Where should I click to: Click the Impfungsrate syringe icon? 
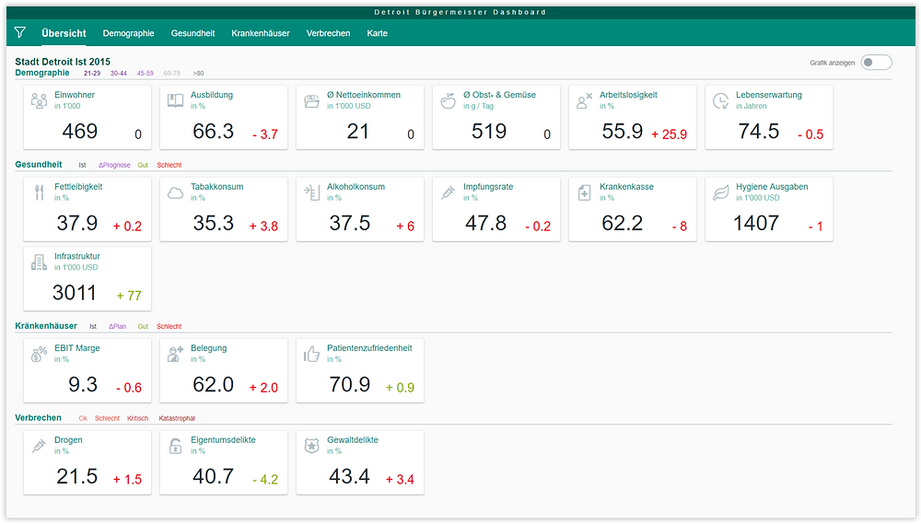point(449,192)
